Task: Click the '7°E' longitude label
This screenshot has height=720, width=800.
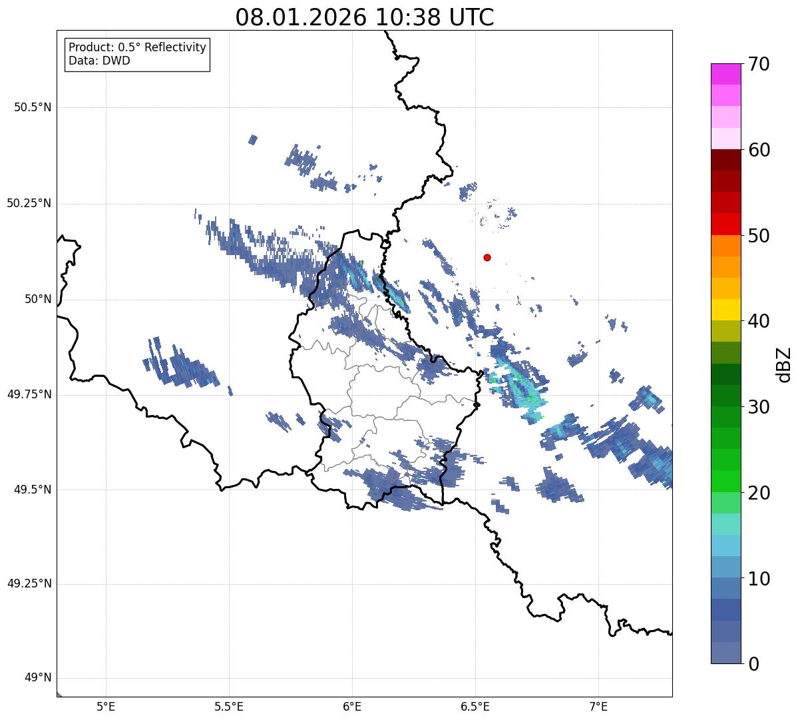Action: [598, 706]
